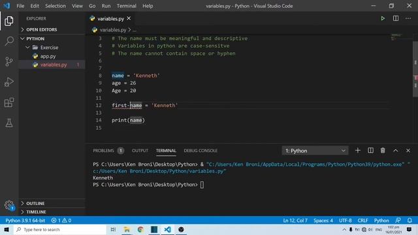Maximize the panel size with the chevron
418x235 pixels.
(x=396, y=151)
